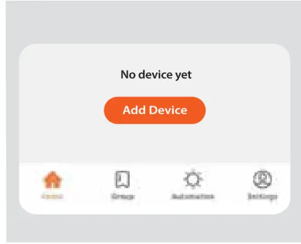Switch to the Group tab label
301x244 pixels.
click(123, 197)
